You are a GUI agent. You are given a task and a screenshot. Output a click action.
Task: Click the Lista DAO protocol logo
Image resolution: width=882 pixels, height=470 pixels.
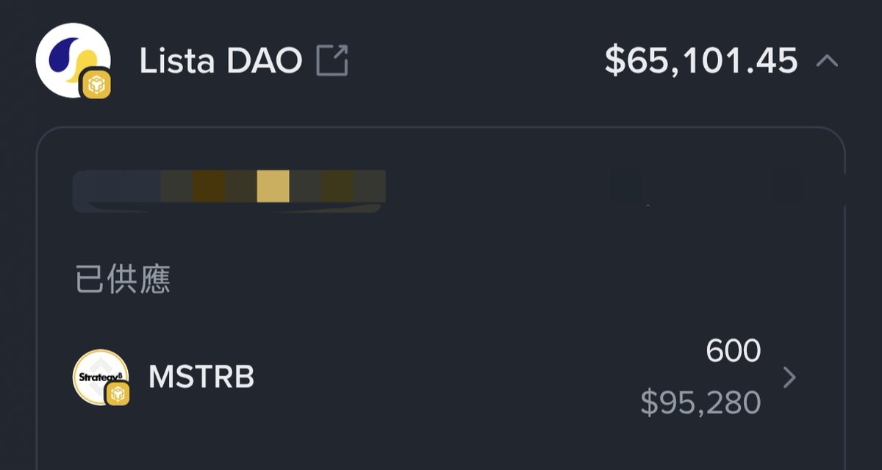(73, 60)
